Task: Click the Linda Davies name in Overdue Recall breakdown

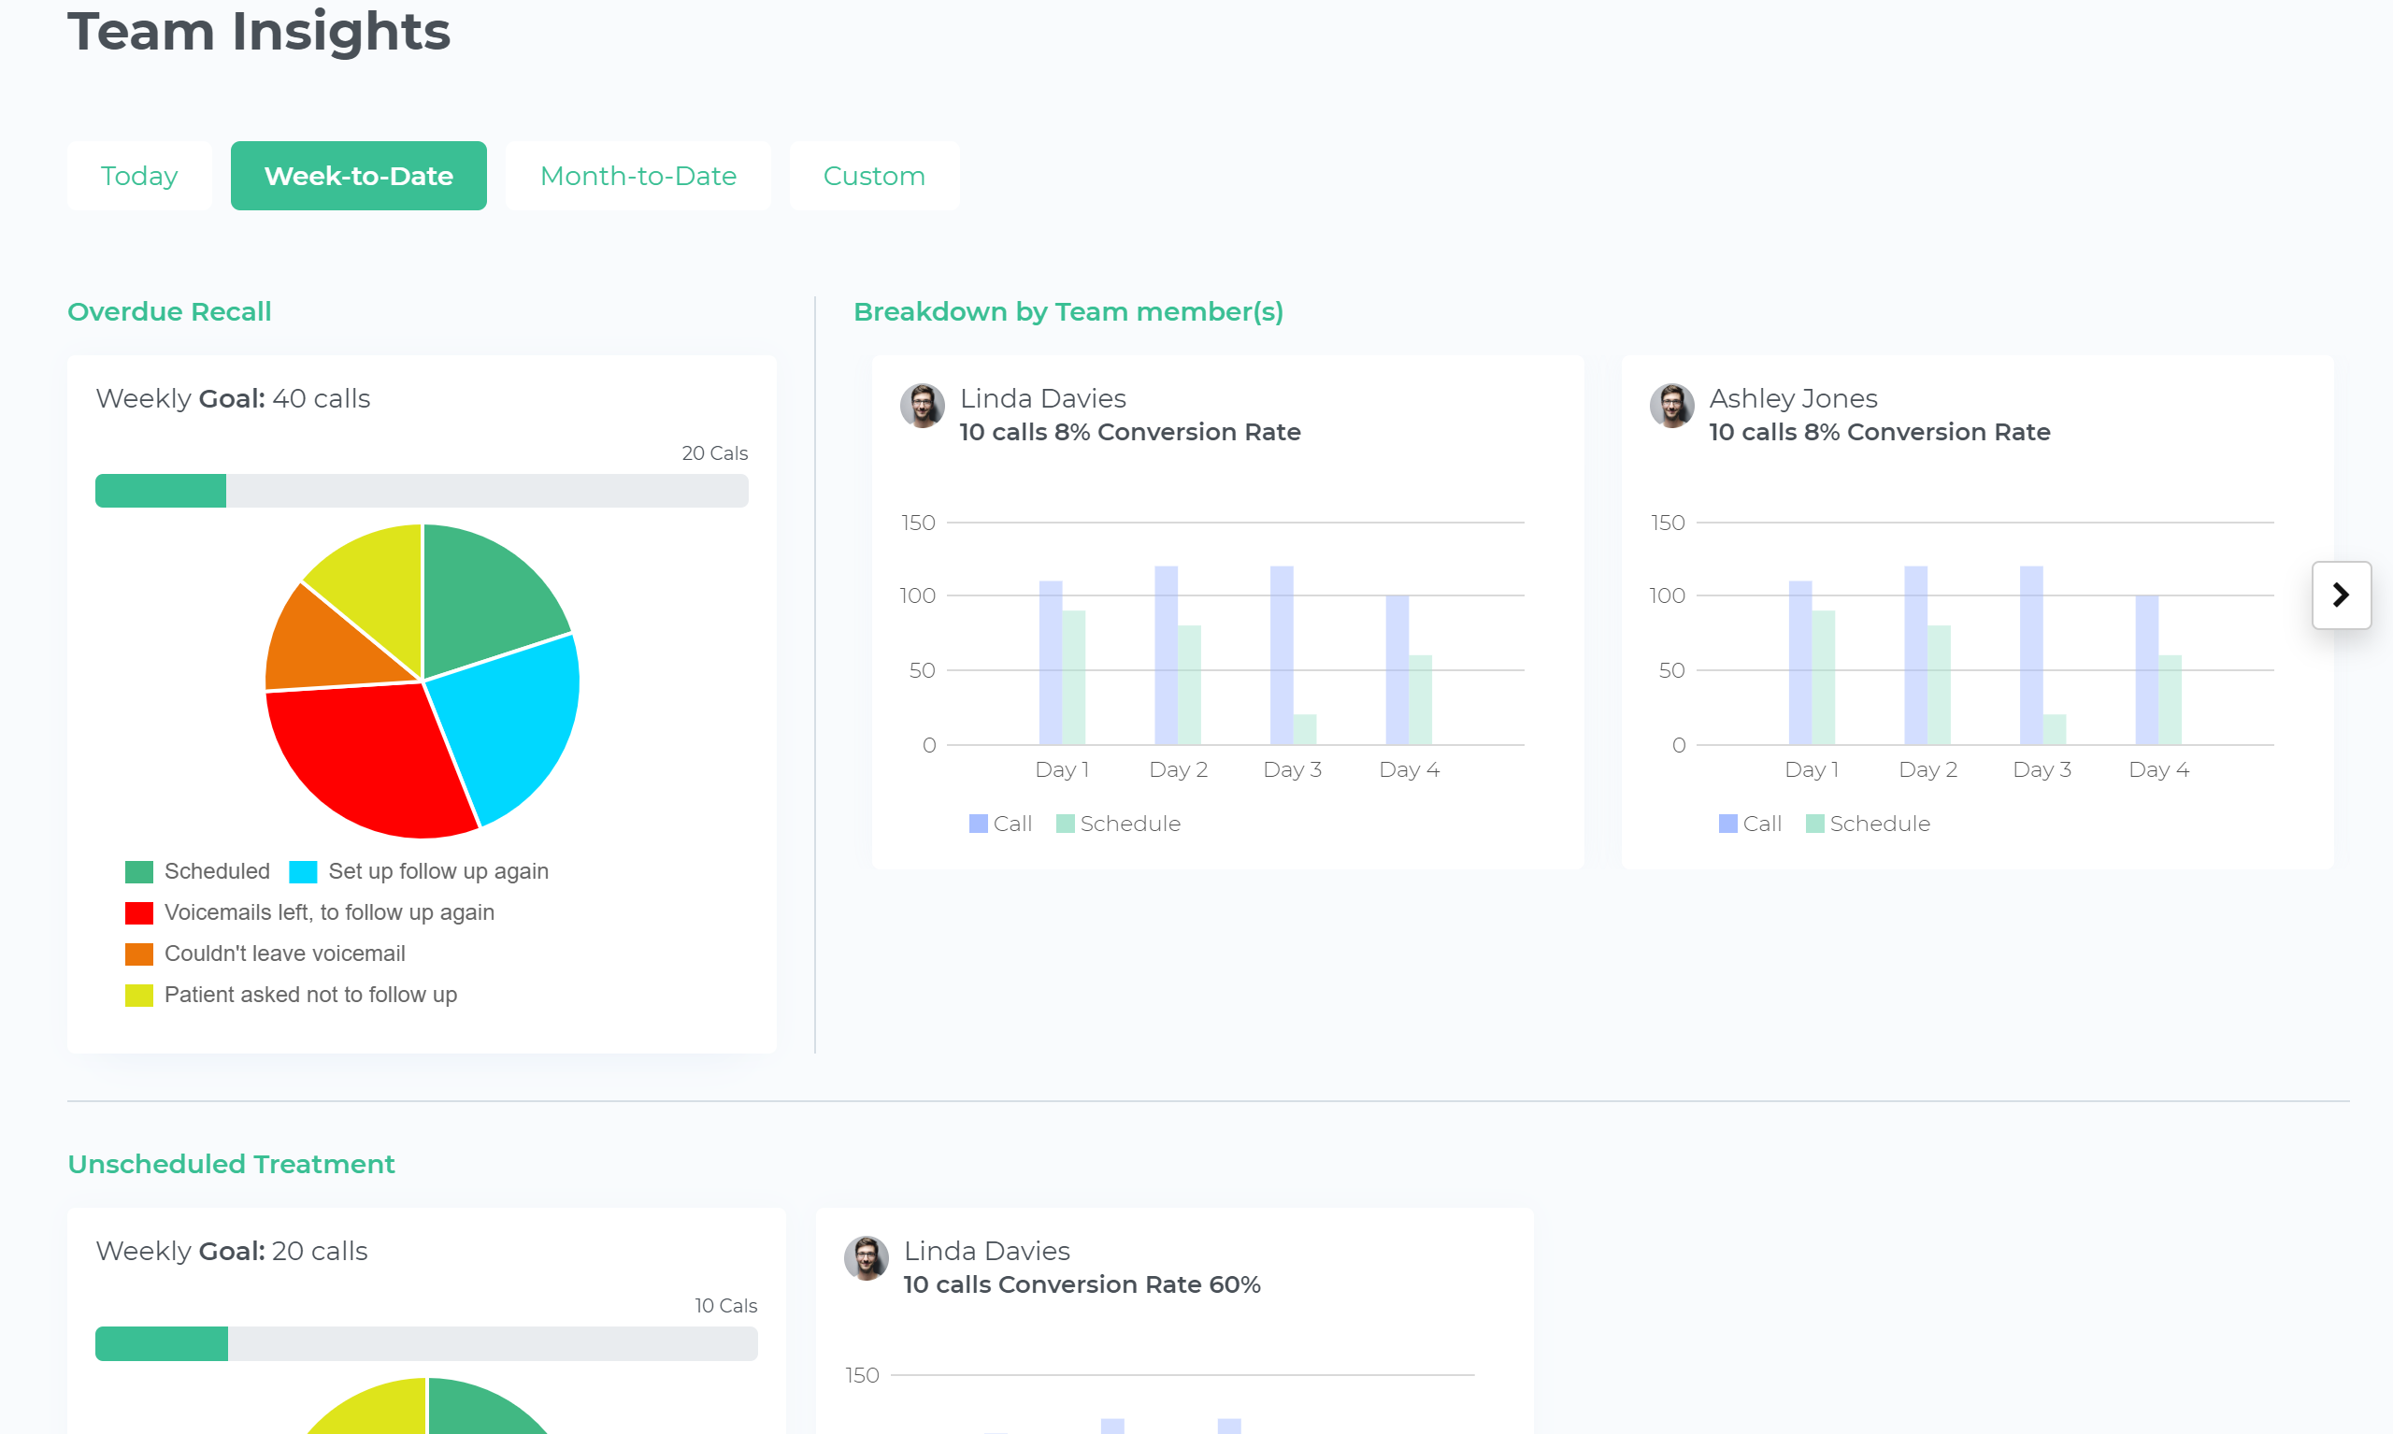Action: [1042, 398]
